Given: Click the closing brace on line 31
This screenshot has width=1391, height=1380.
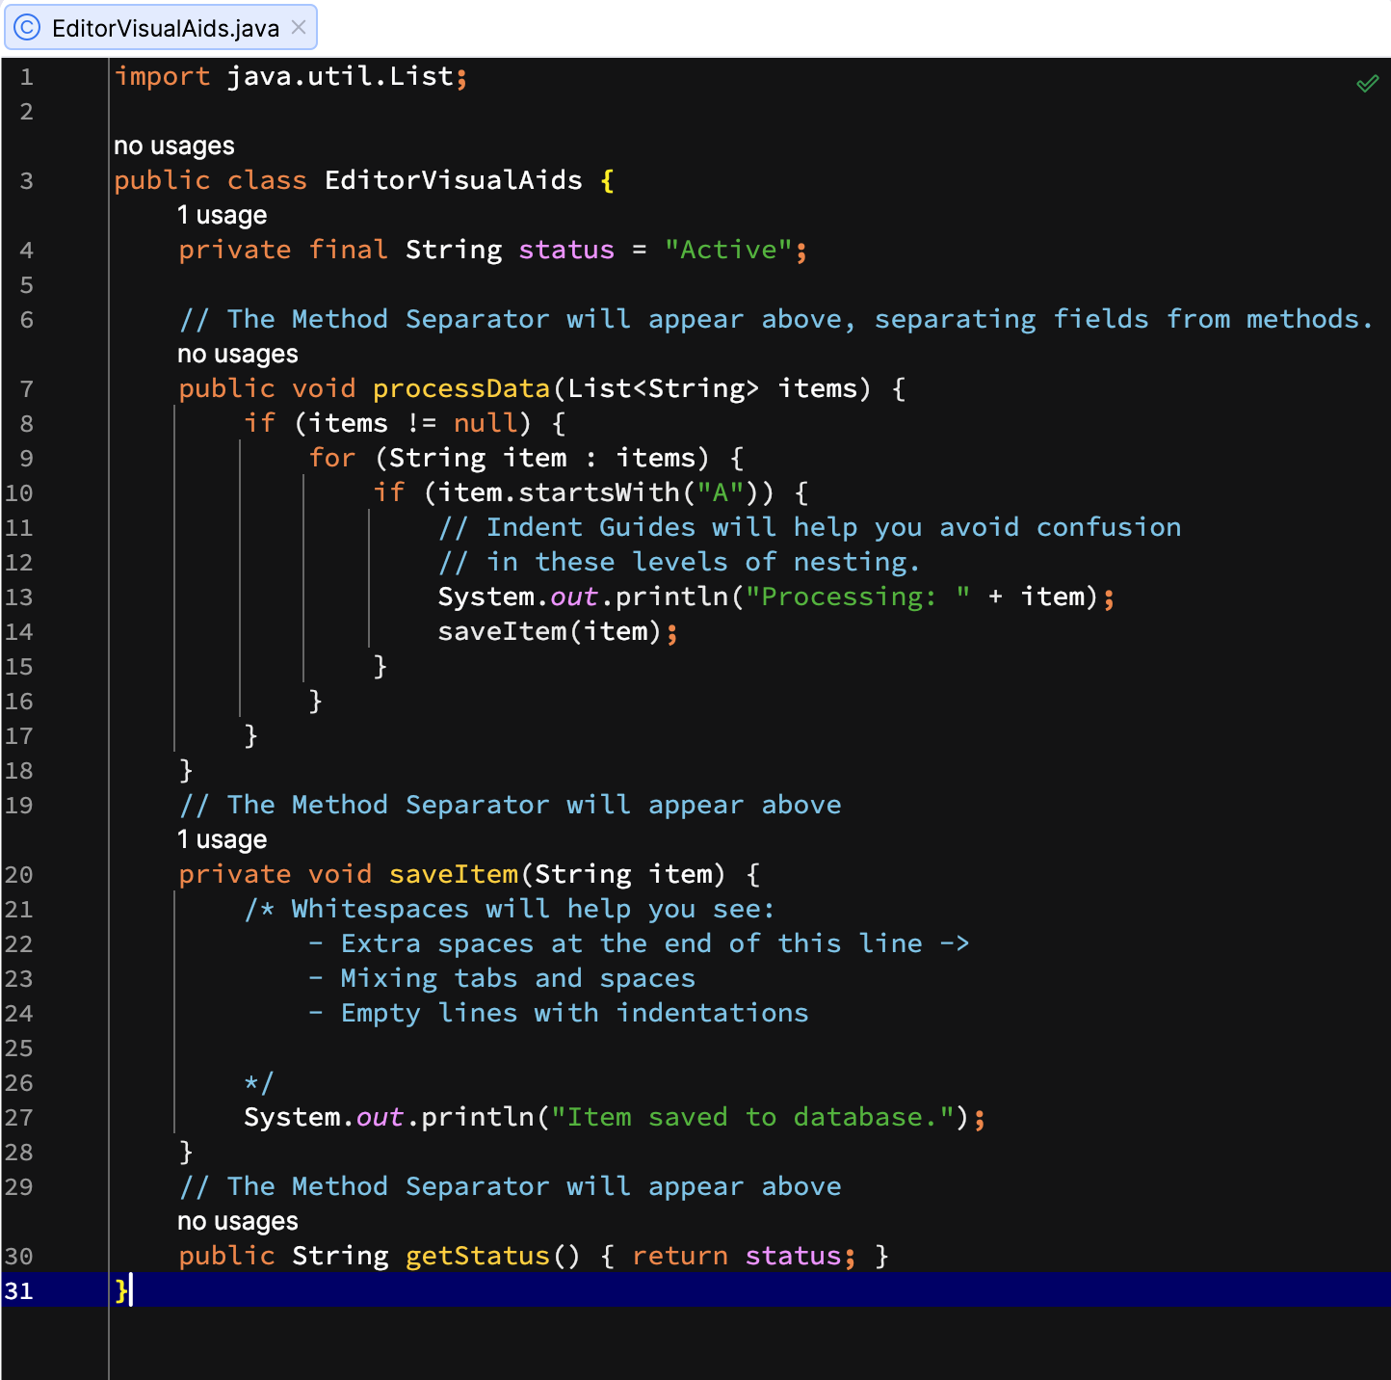Looking at the screenshot, I should (120, 1290).
